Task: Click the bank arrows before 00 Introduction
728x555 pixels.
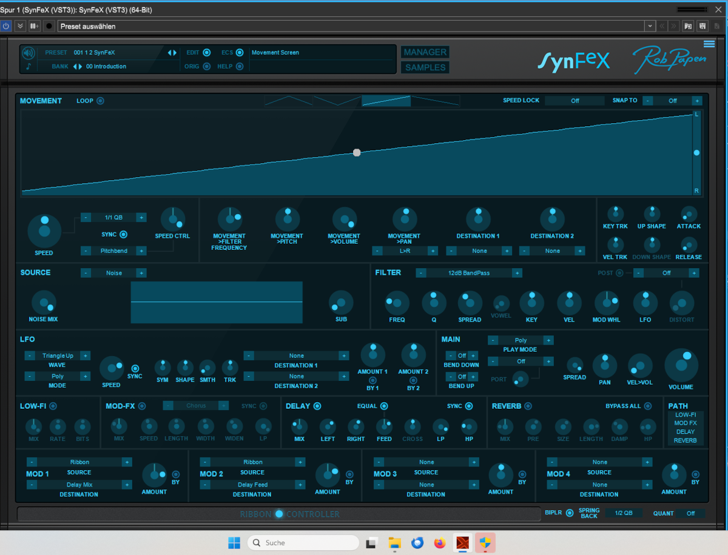Action: [x=77, y=67]
